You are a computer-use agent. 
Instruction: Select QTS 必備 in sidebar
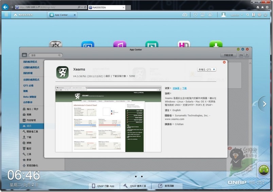tap(28, 85)
